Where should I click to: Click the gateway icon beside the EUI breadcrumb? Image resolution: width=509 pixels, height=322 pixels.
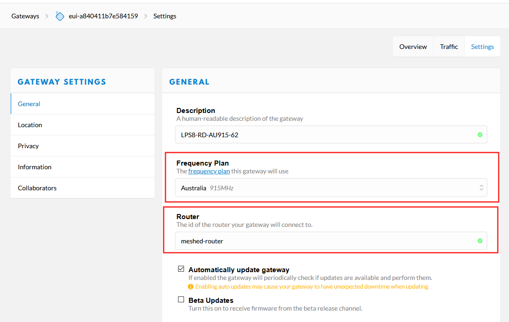60,16
